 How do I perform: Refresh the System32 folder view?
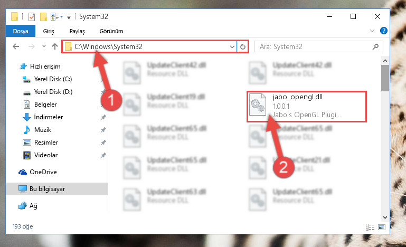coord(243,46)
